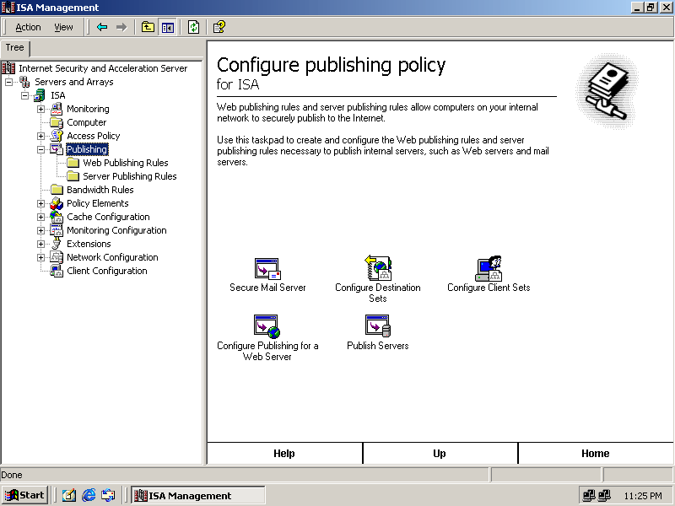The width and height of the screenshot is (675, 506).
Task: Click the Home button at taskpad bottom
Action: [595, 454]
